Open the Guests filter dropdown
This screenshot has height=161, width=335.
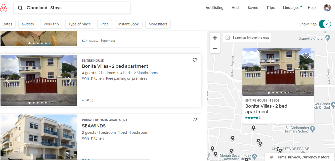pyautogui.click(x=28, y=24)
